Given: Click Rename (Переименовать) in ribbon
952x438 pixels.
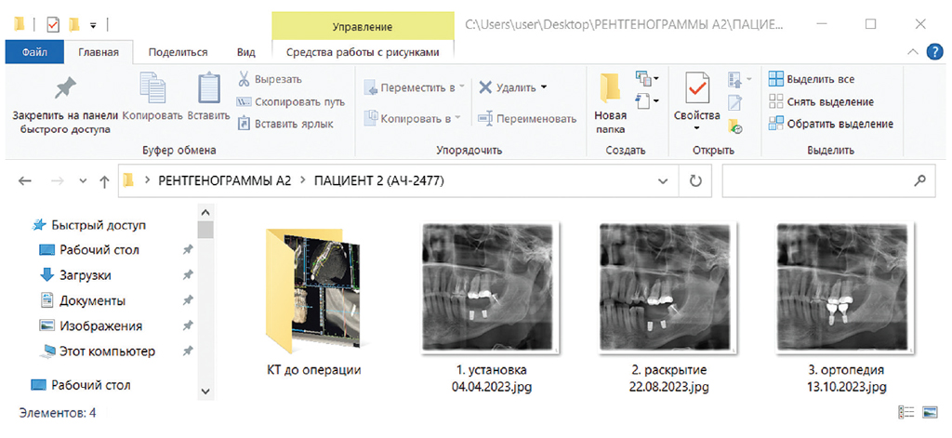Looking at the screenshot, I should click(526, 118).
